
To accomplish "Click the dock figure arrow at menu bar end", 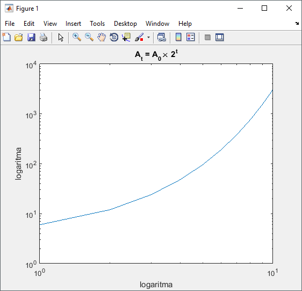I will [x=297, y=24].
